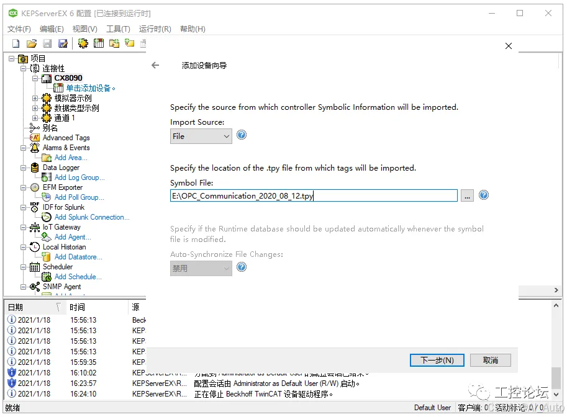Click the 单击添加设备 link

91,88
